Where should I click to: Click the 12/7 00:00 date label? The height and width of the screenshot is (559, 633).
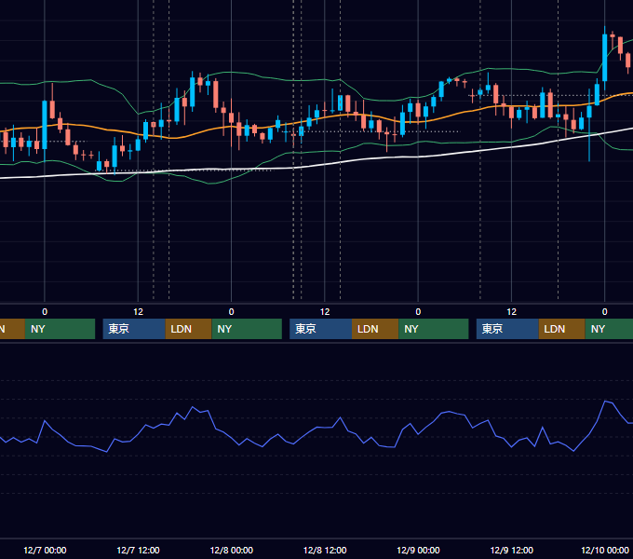[45, 550]
